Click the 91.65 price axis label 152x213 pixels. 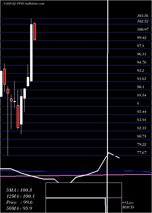tap(142, 79)
